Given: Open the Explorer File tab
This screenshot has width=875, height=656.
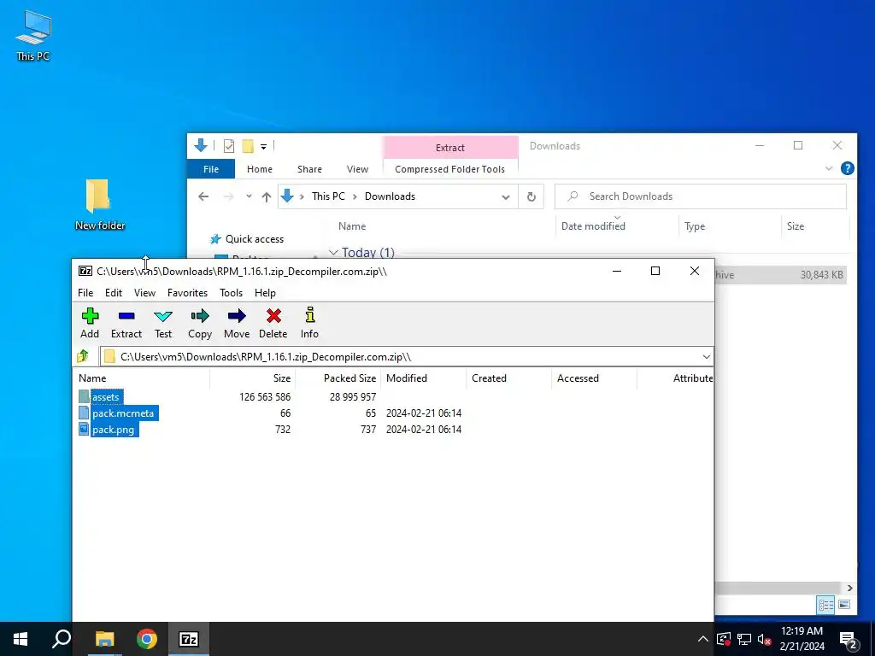Looking at the screenshot, I should click(x=211, y=169).
